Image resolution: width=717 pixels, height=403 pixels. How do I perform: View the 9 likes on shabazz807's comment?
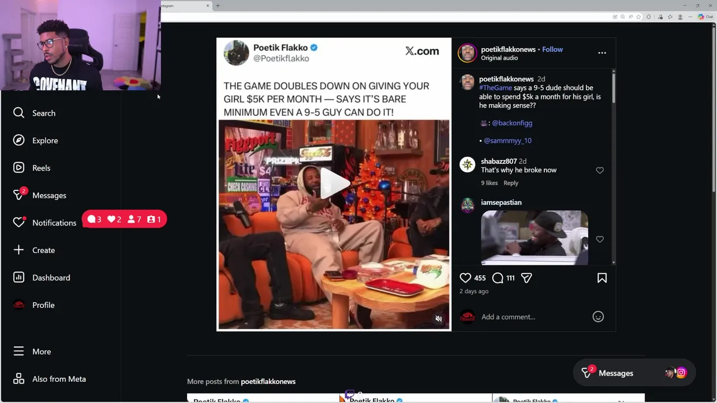pyautogui.click(x=489, y=183)
